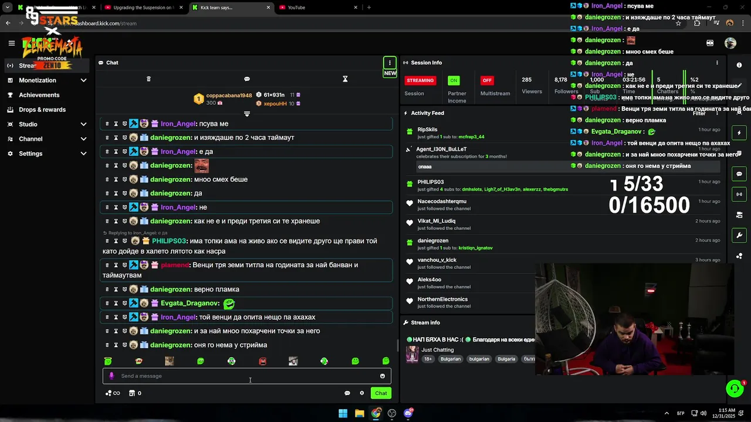Collapse the gift leaderboard with the arrow below it
The height and width of the screenshot is (422, 751).
pos(247,114)
